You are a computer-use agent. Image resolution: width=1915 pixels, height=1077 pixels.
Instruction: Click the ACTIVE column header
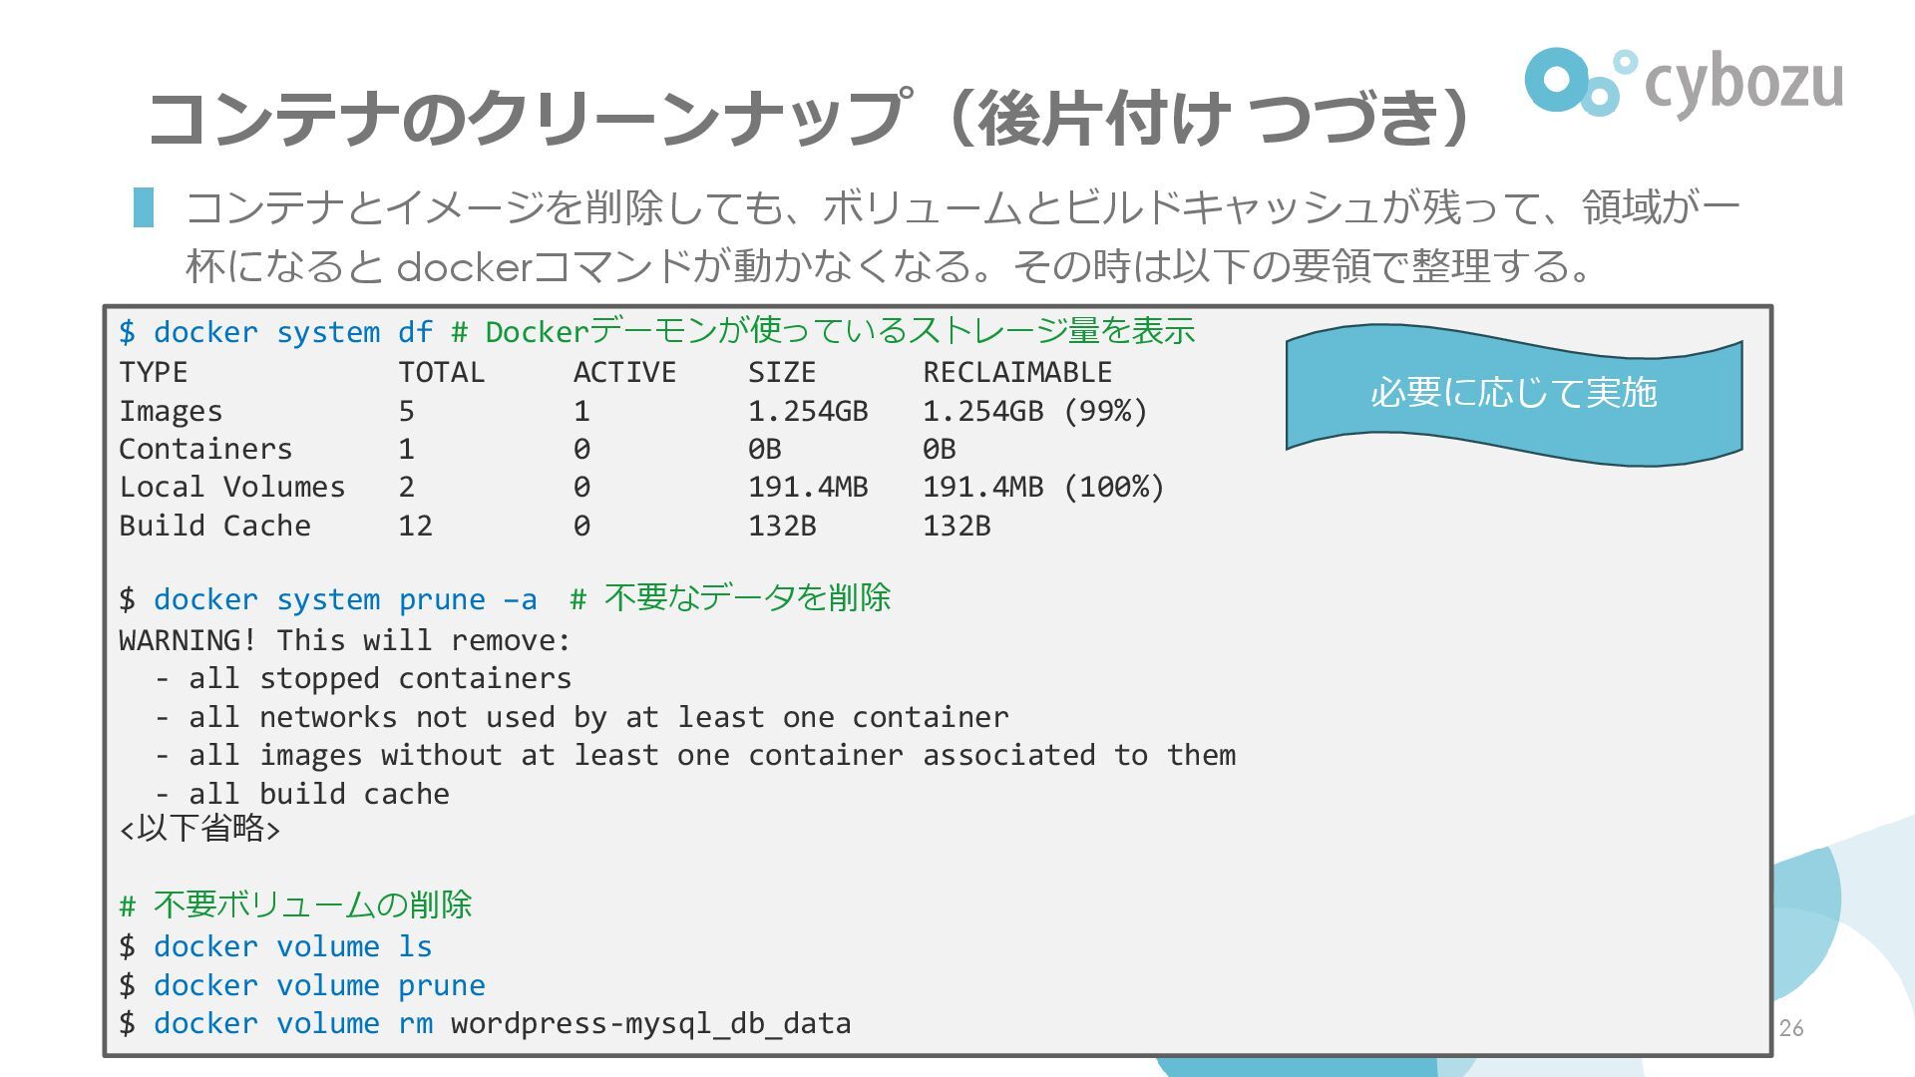click(624, 372)
